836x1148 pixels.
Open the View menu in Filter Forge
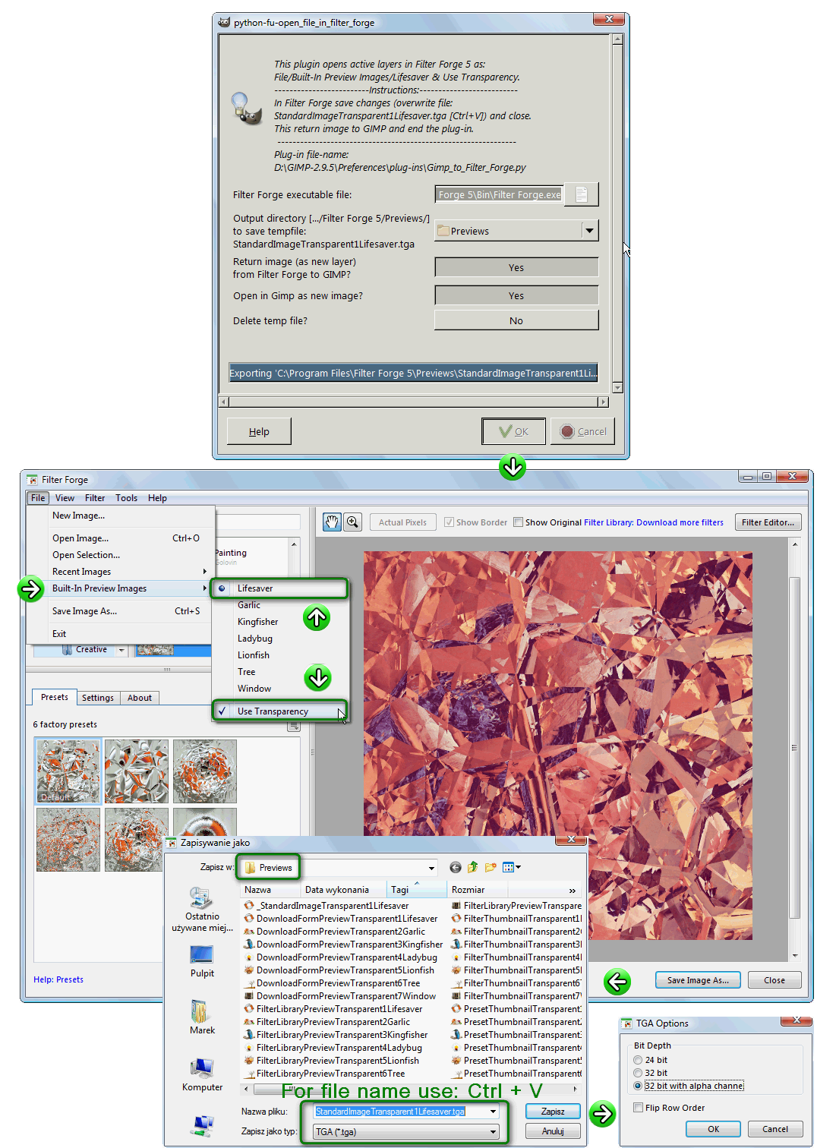pos(65,498)
